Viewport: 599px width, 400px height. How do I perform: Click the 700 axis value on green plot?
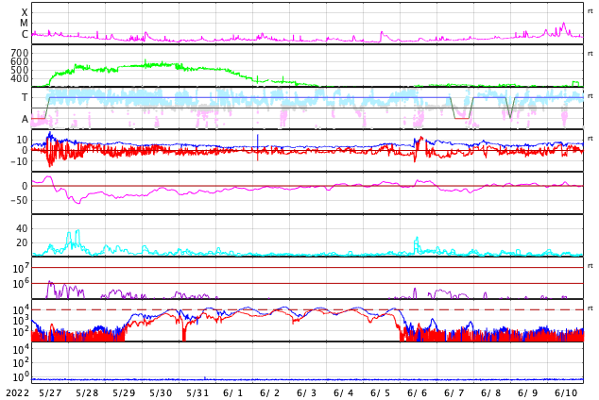20,53
